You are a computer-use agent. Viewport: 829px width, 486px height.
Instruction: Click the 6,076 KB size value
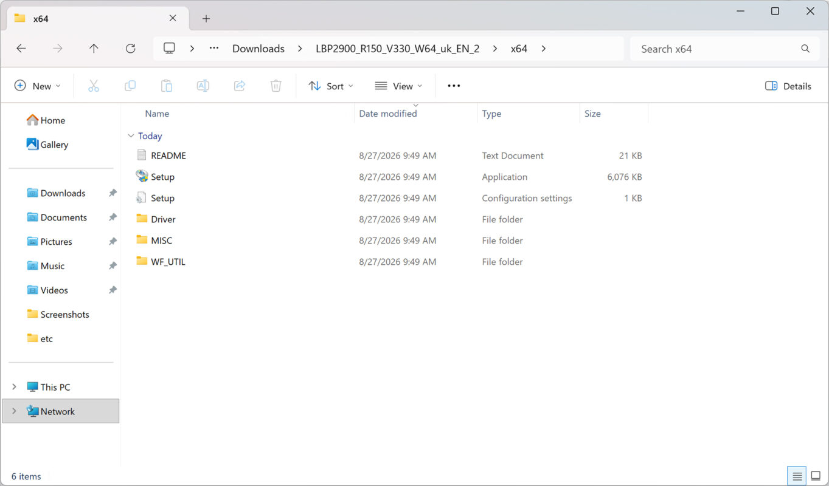point(625,177)
